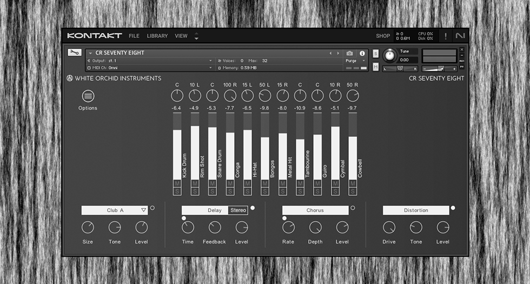This screenshot has height=284, width=530.
Task: Open the Club A reverb type dropdown
Action: 115,210
